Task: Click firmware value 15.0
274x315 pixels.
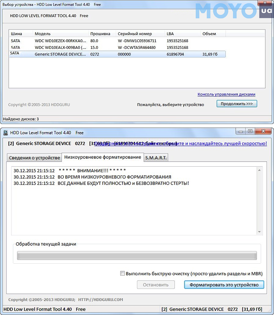Action: coord(94,48)
